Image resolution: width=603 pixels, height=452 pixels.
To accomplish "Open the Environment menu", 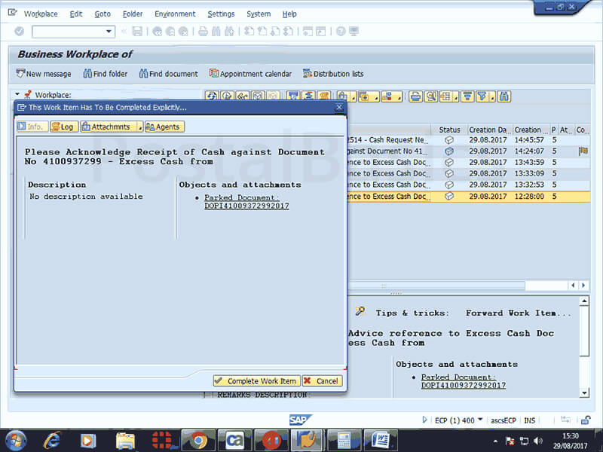I will point(174,14).
